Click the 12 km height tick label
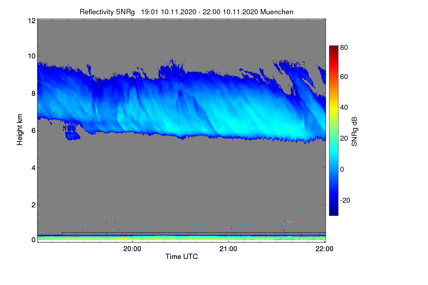The height and width of the screenshot is (285, 428). (x=31, y=21)
